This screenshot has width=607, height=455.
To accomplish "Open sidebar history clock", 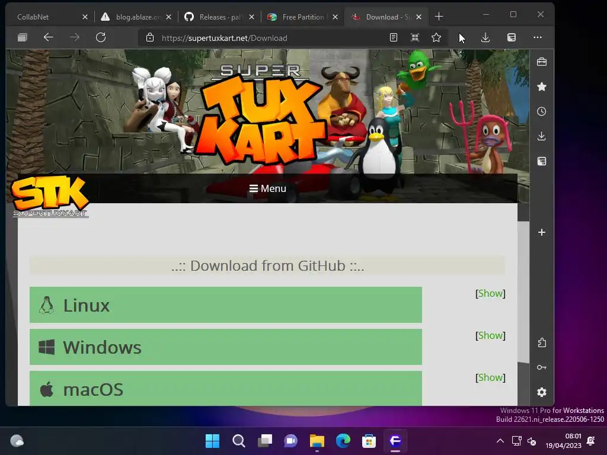I will pos(542,111).
